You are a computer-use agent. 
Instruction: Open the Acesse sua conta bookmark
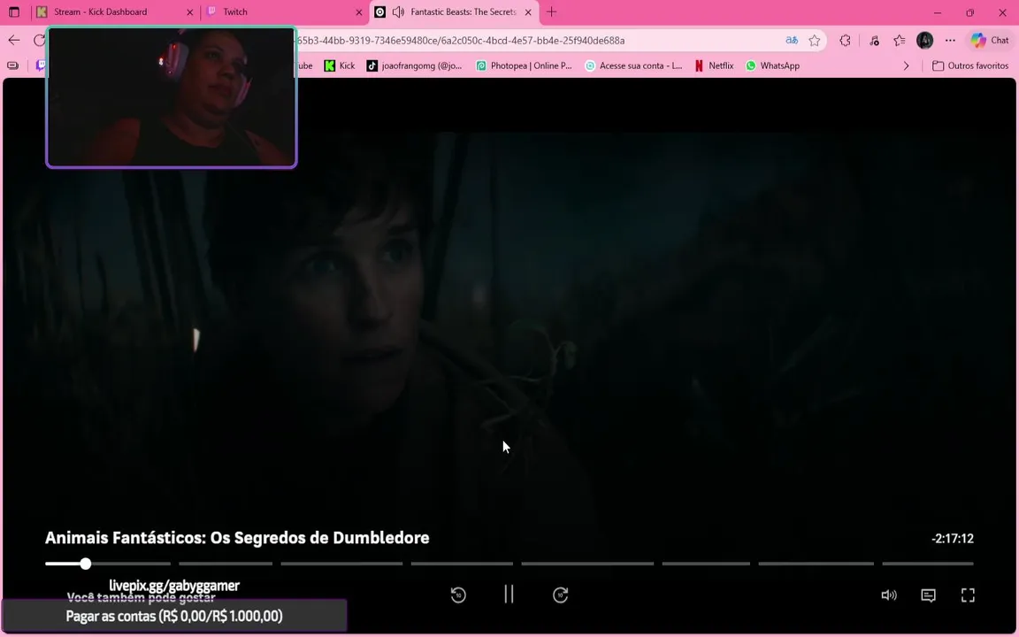633,65
